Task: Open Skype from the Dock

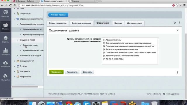Action: (x=87, y=103)
